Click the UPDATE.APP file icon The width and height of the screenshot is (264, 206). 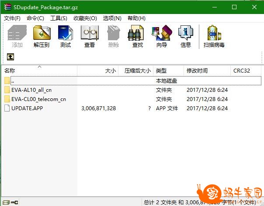click(7, 108)
